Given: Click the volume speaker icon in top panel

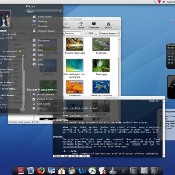Looking at the screenshot, I should pyautogui.click(x=164, y=2).
